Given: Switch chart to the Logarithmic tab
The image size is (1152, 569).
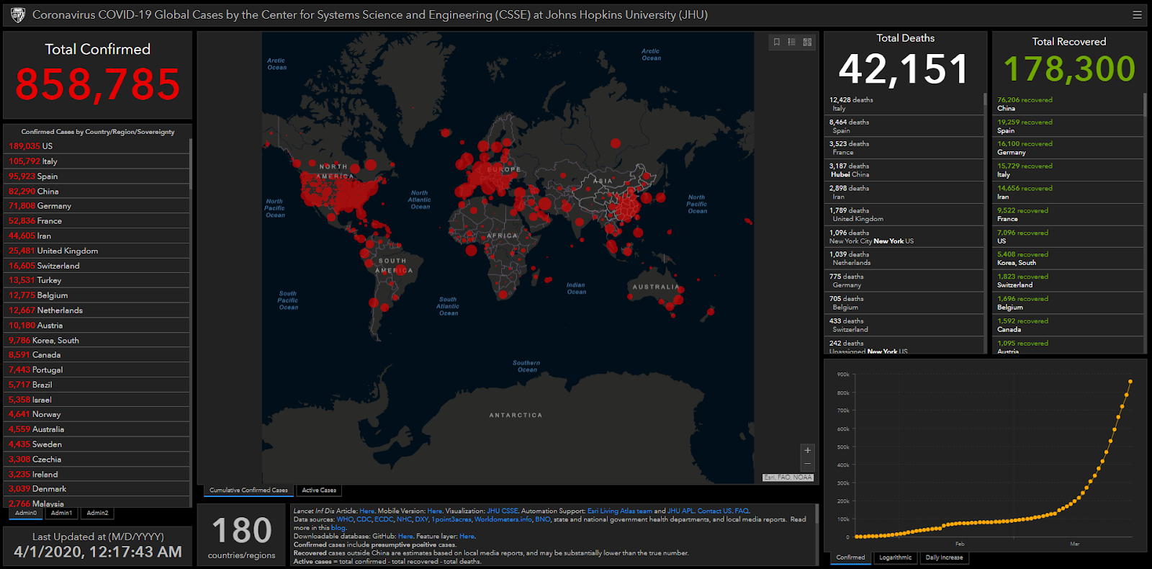Looking at the screenshot, I should [x=895, y=557].
